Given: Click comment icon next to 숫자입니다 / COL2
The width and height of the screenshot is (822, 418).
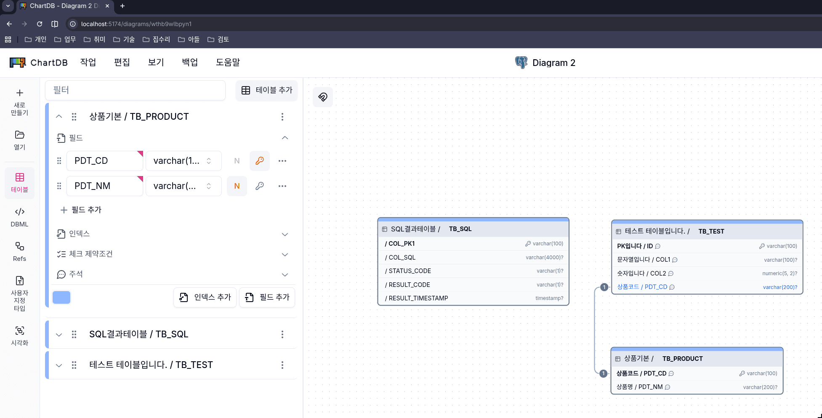Looking at the screenshot, I should click(671, 273).
